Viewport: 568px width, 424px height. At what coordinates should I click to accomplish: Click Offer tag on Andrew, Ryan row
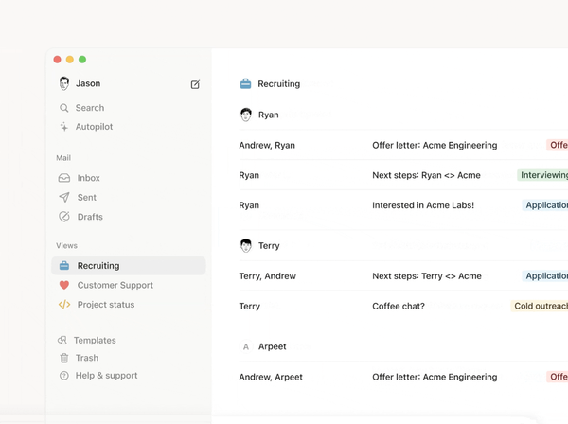coord(558,145)
